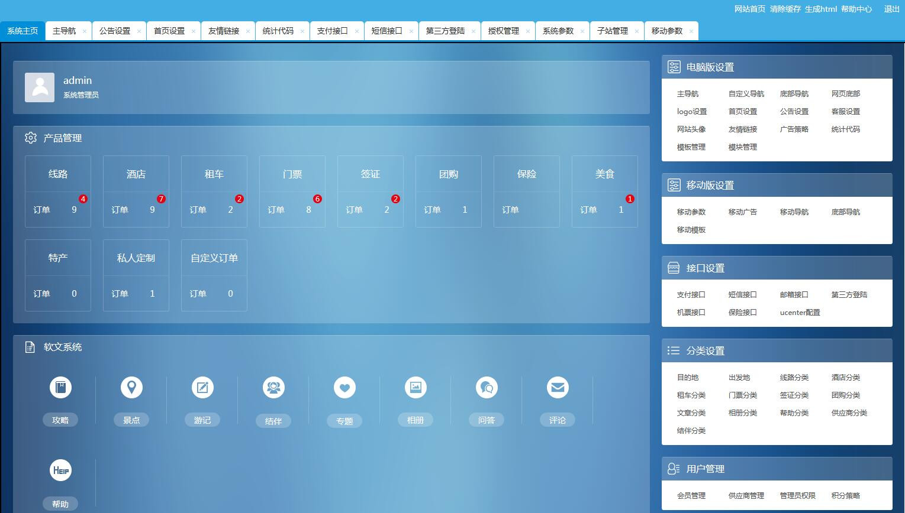Close the 统计代码 tab
This screenshot has height=513, width=905.
[x=302, y=31]
